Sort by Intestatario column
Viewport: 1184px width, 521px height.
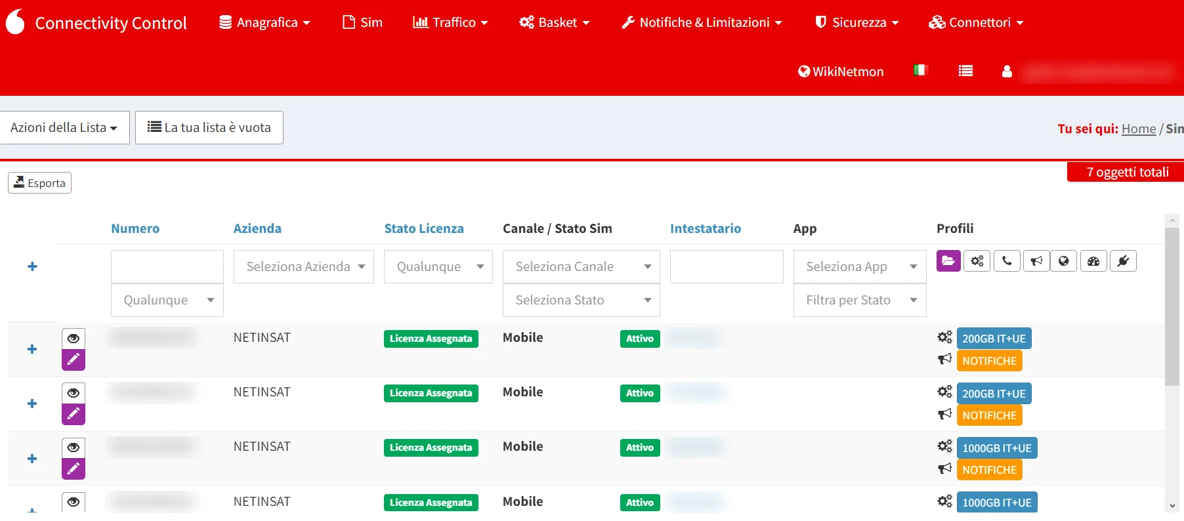(x=706, y=228)
